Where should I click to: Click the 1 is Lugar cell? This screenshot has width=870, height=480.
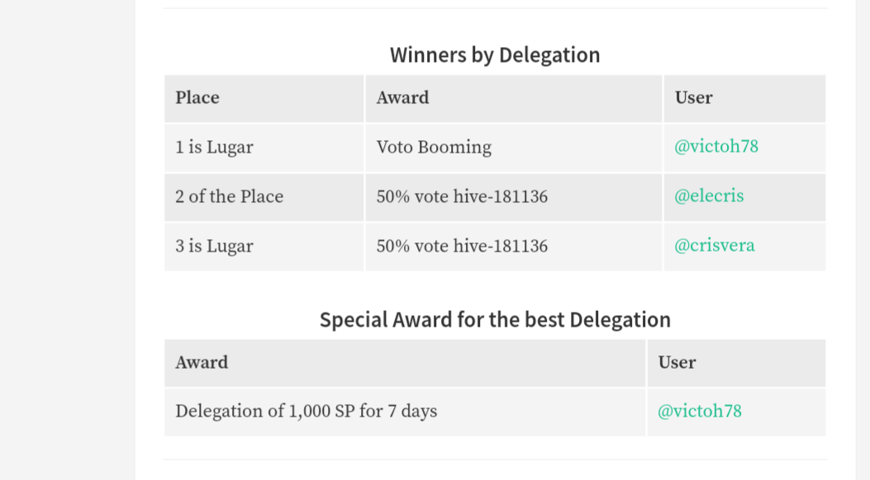[x=264, y=148]
